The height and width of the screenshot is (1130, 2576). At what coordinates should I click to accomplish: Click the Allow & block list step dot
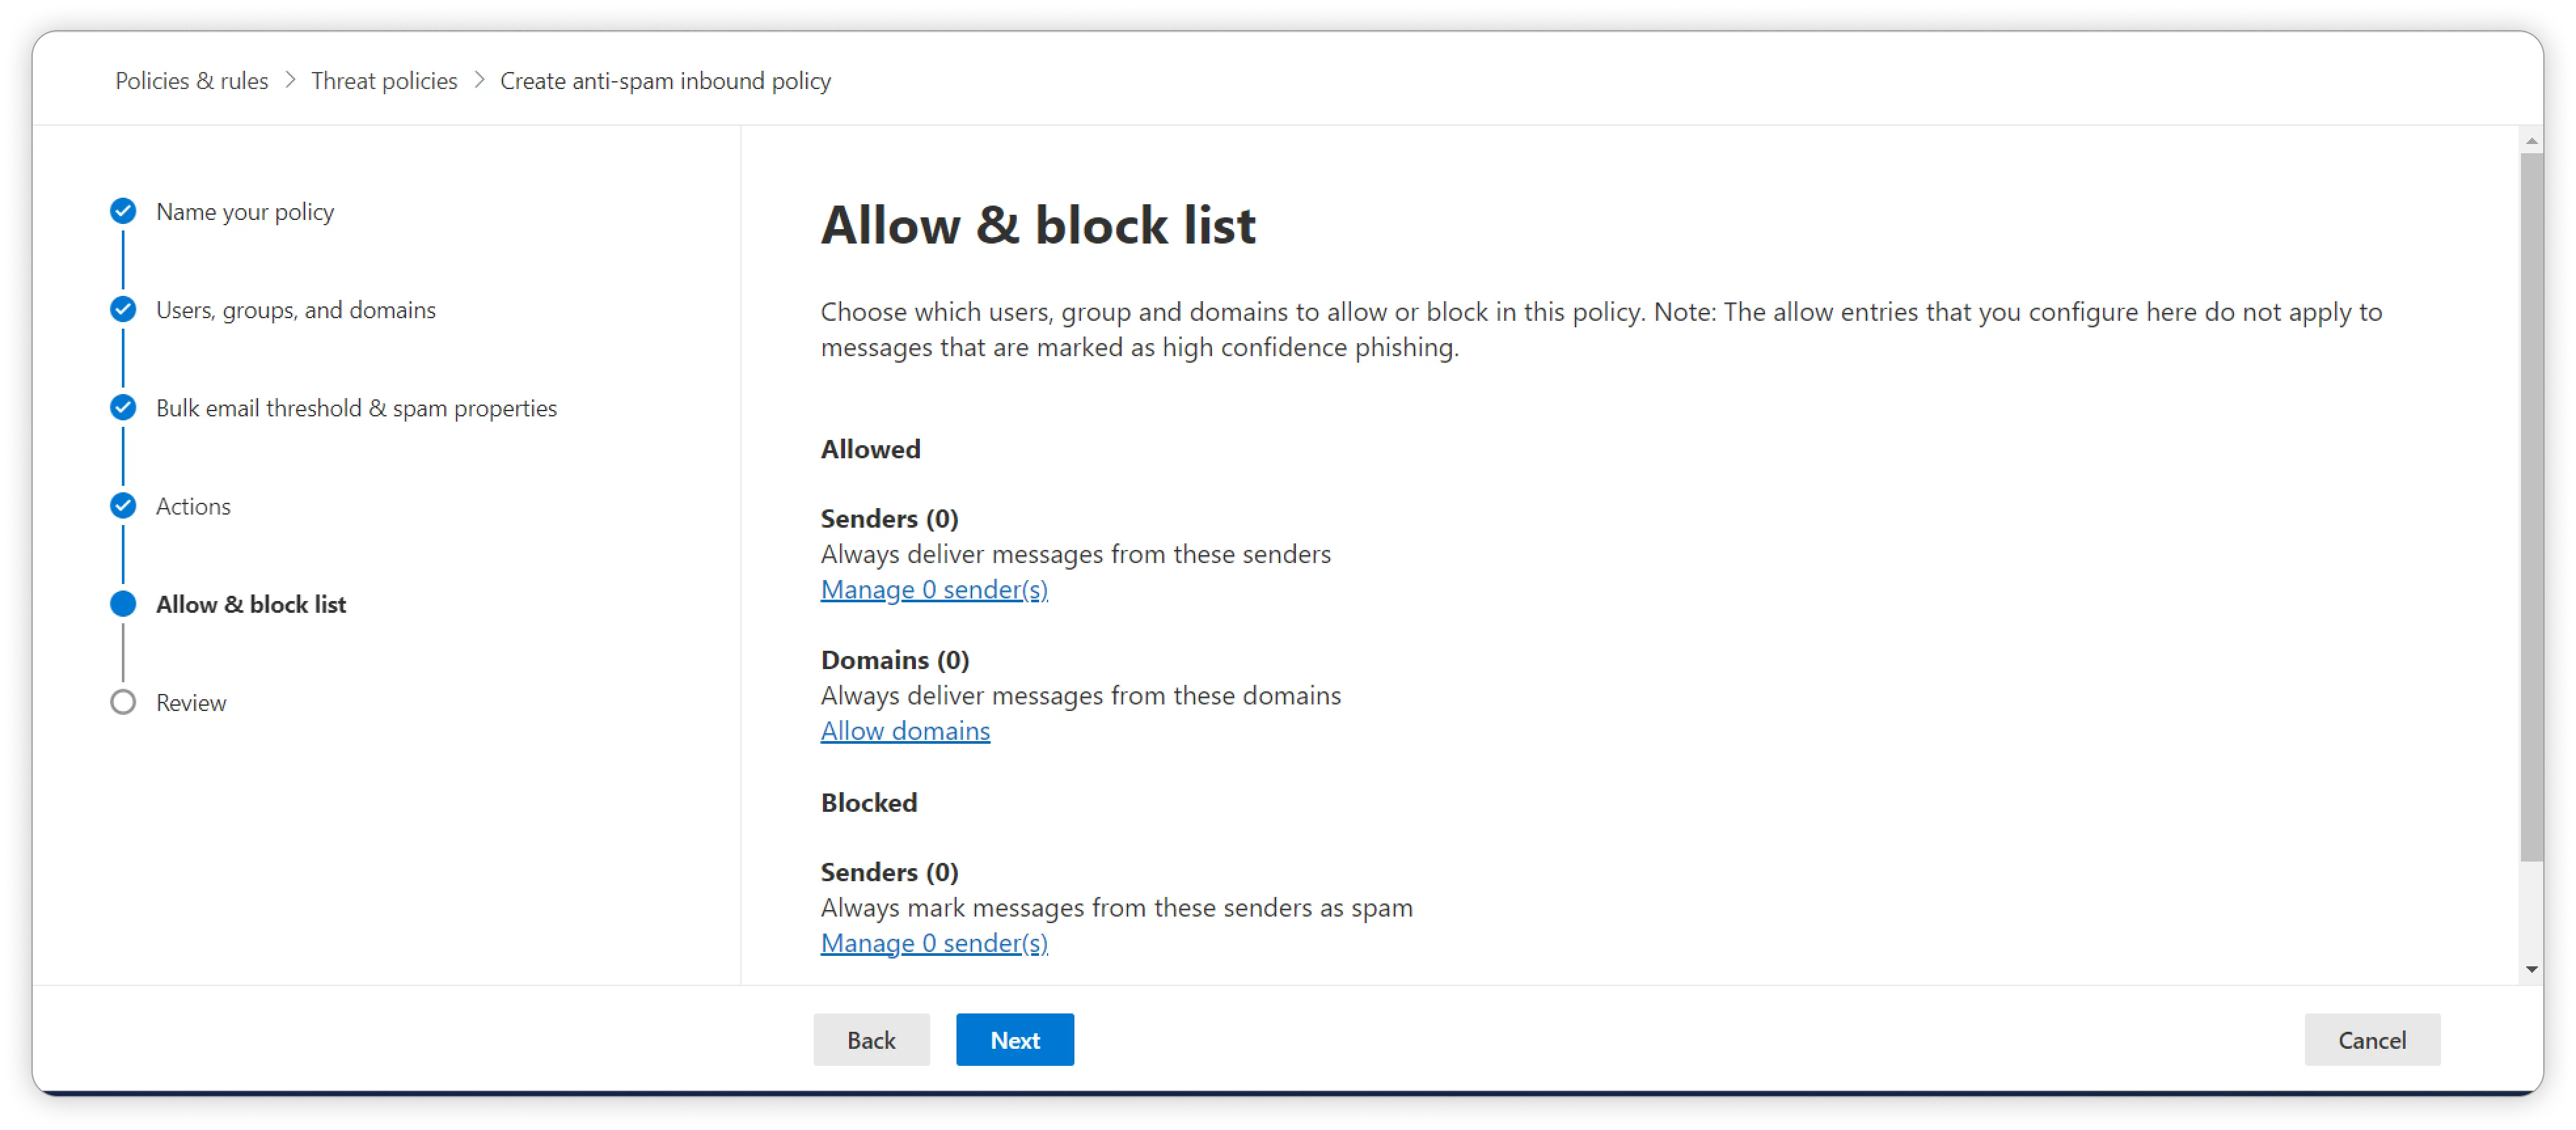tap(123, 604)
